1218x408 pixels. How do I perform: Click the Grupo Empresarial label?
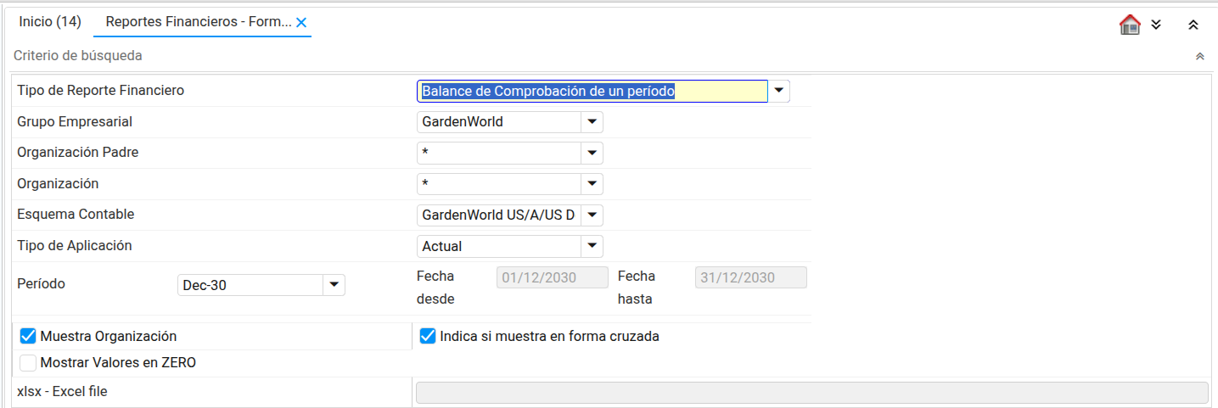coord(75,121)
